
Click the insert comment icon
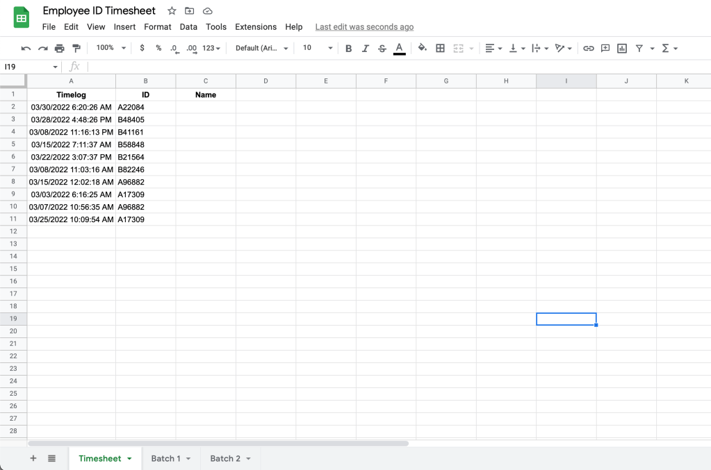(605, 48)
